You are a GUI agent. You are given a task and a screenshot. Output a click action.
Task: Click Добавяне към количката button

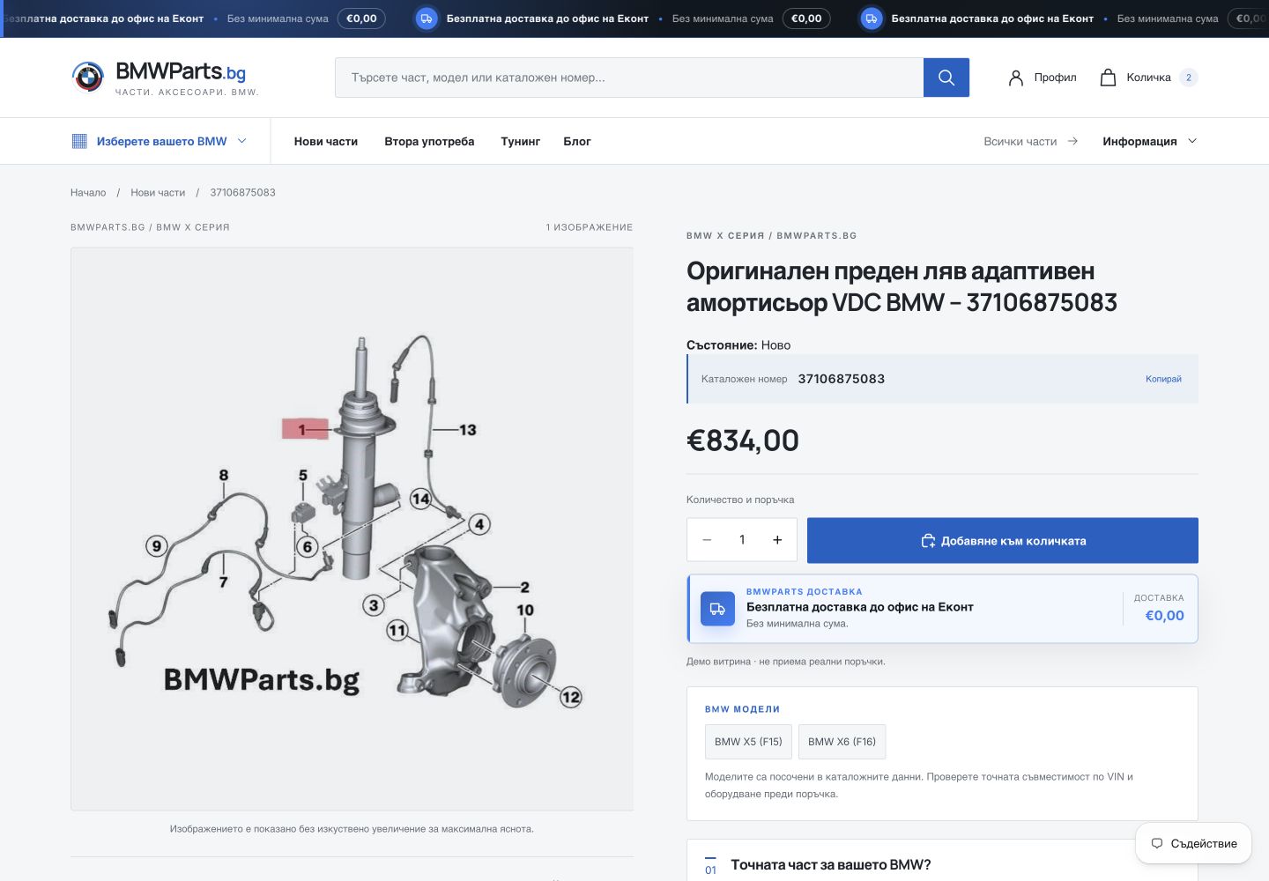point(1003,540)
